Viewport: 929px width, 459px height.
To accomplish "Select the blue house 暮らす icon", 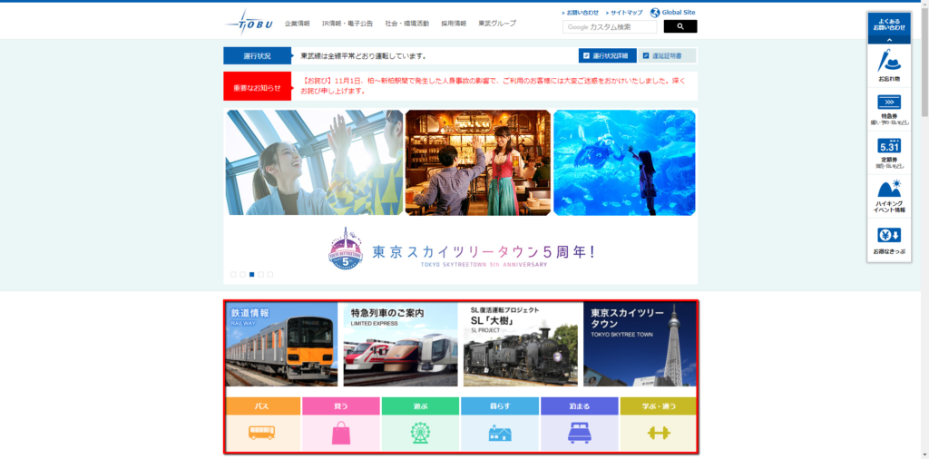I will 500,433.
